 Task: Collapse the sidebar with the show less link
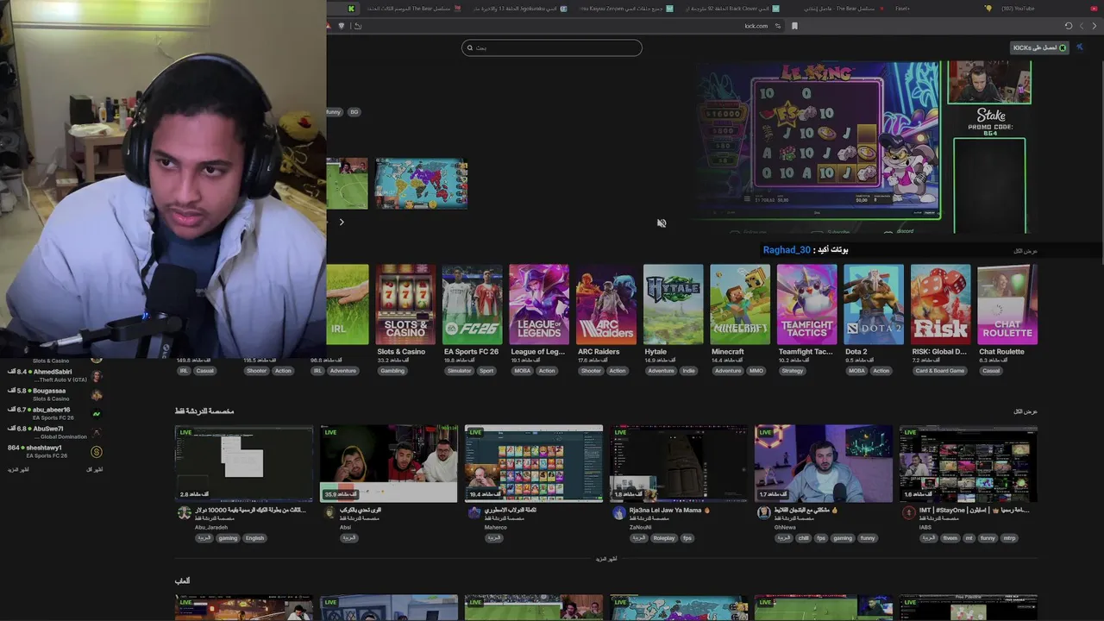(x=94, y=469)
